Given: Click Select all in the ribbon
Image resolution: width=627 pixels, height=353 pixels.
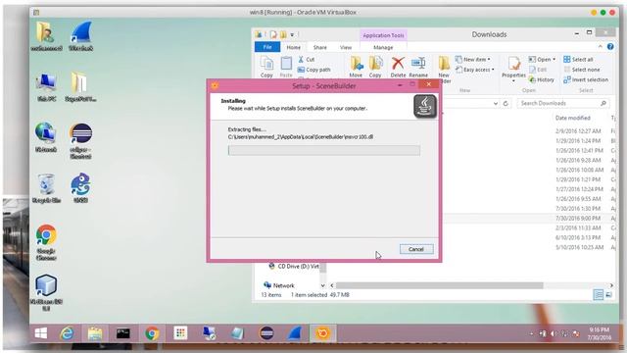Looking at the screenshot, I should (578, 59).
